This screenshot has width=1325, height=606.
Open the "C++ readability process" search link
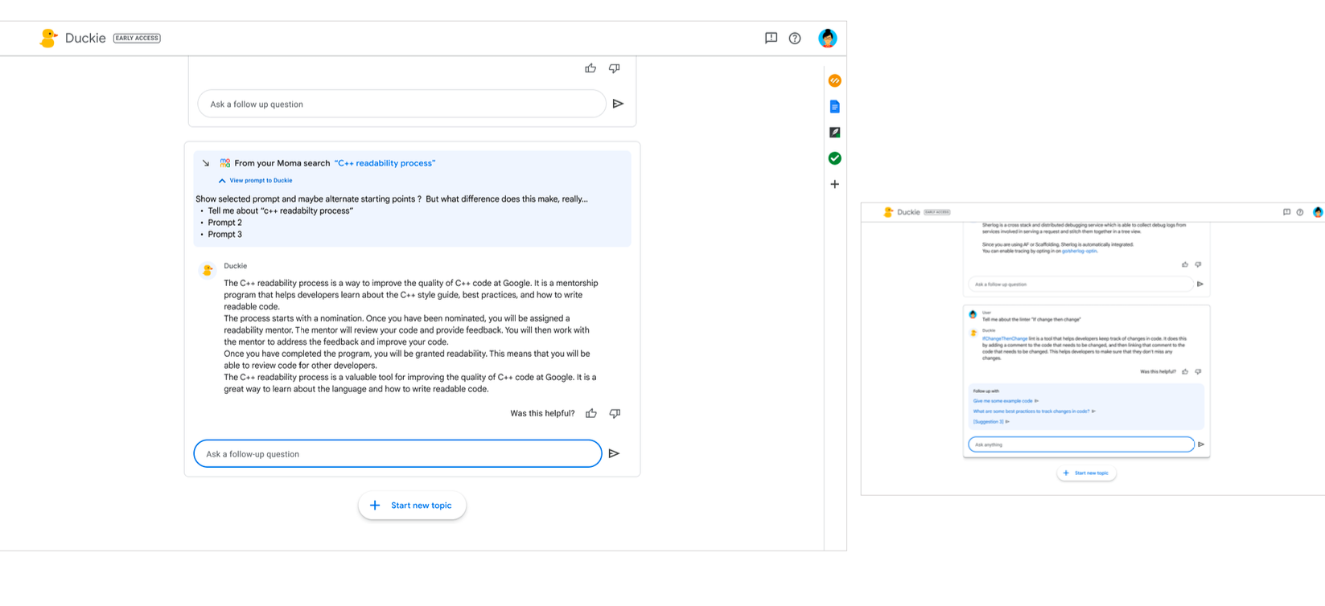coord(385,163)
